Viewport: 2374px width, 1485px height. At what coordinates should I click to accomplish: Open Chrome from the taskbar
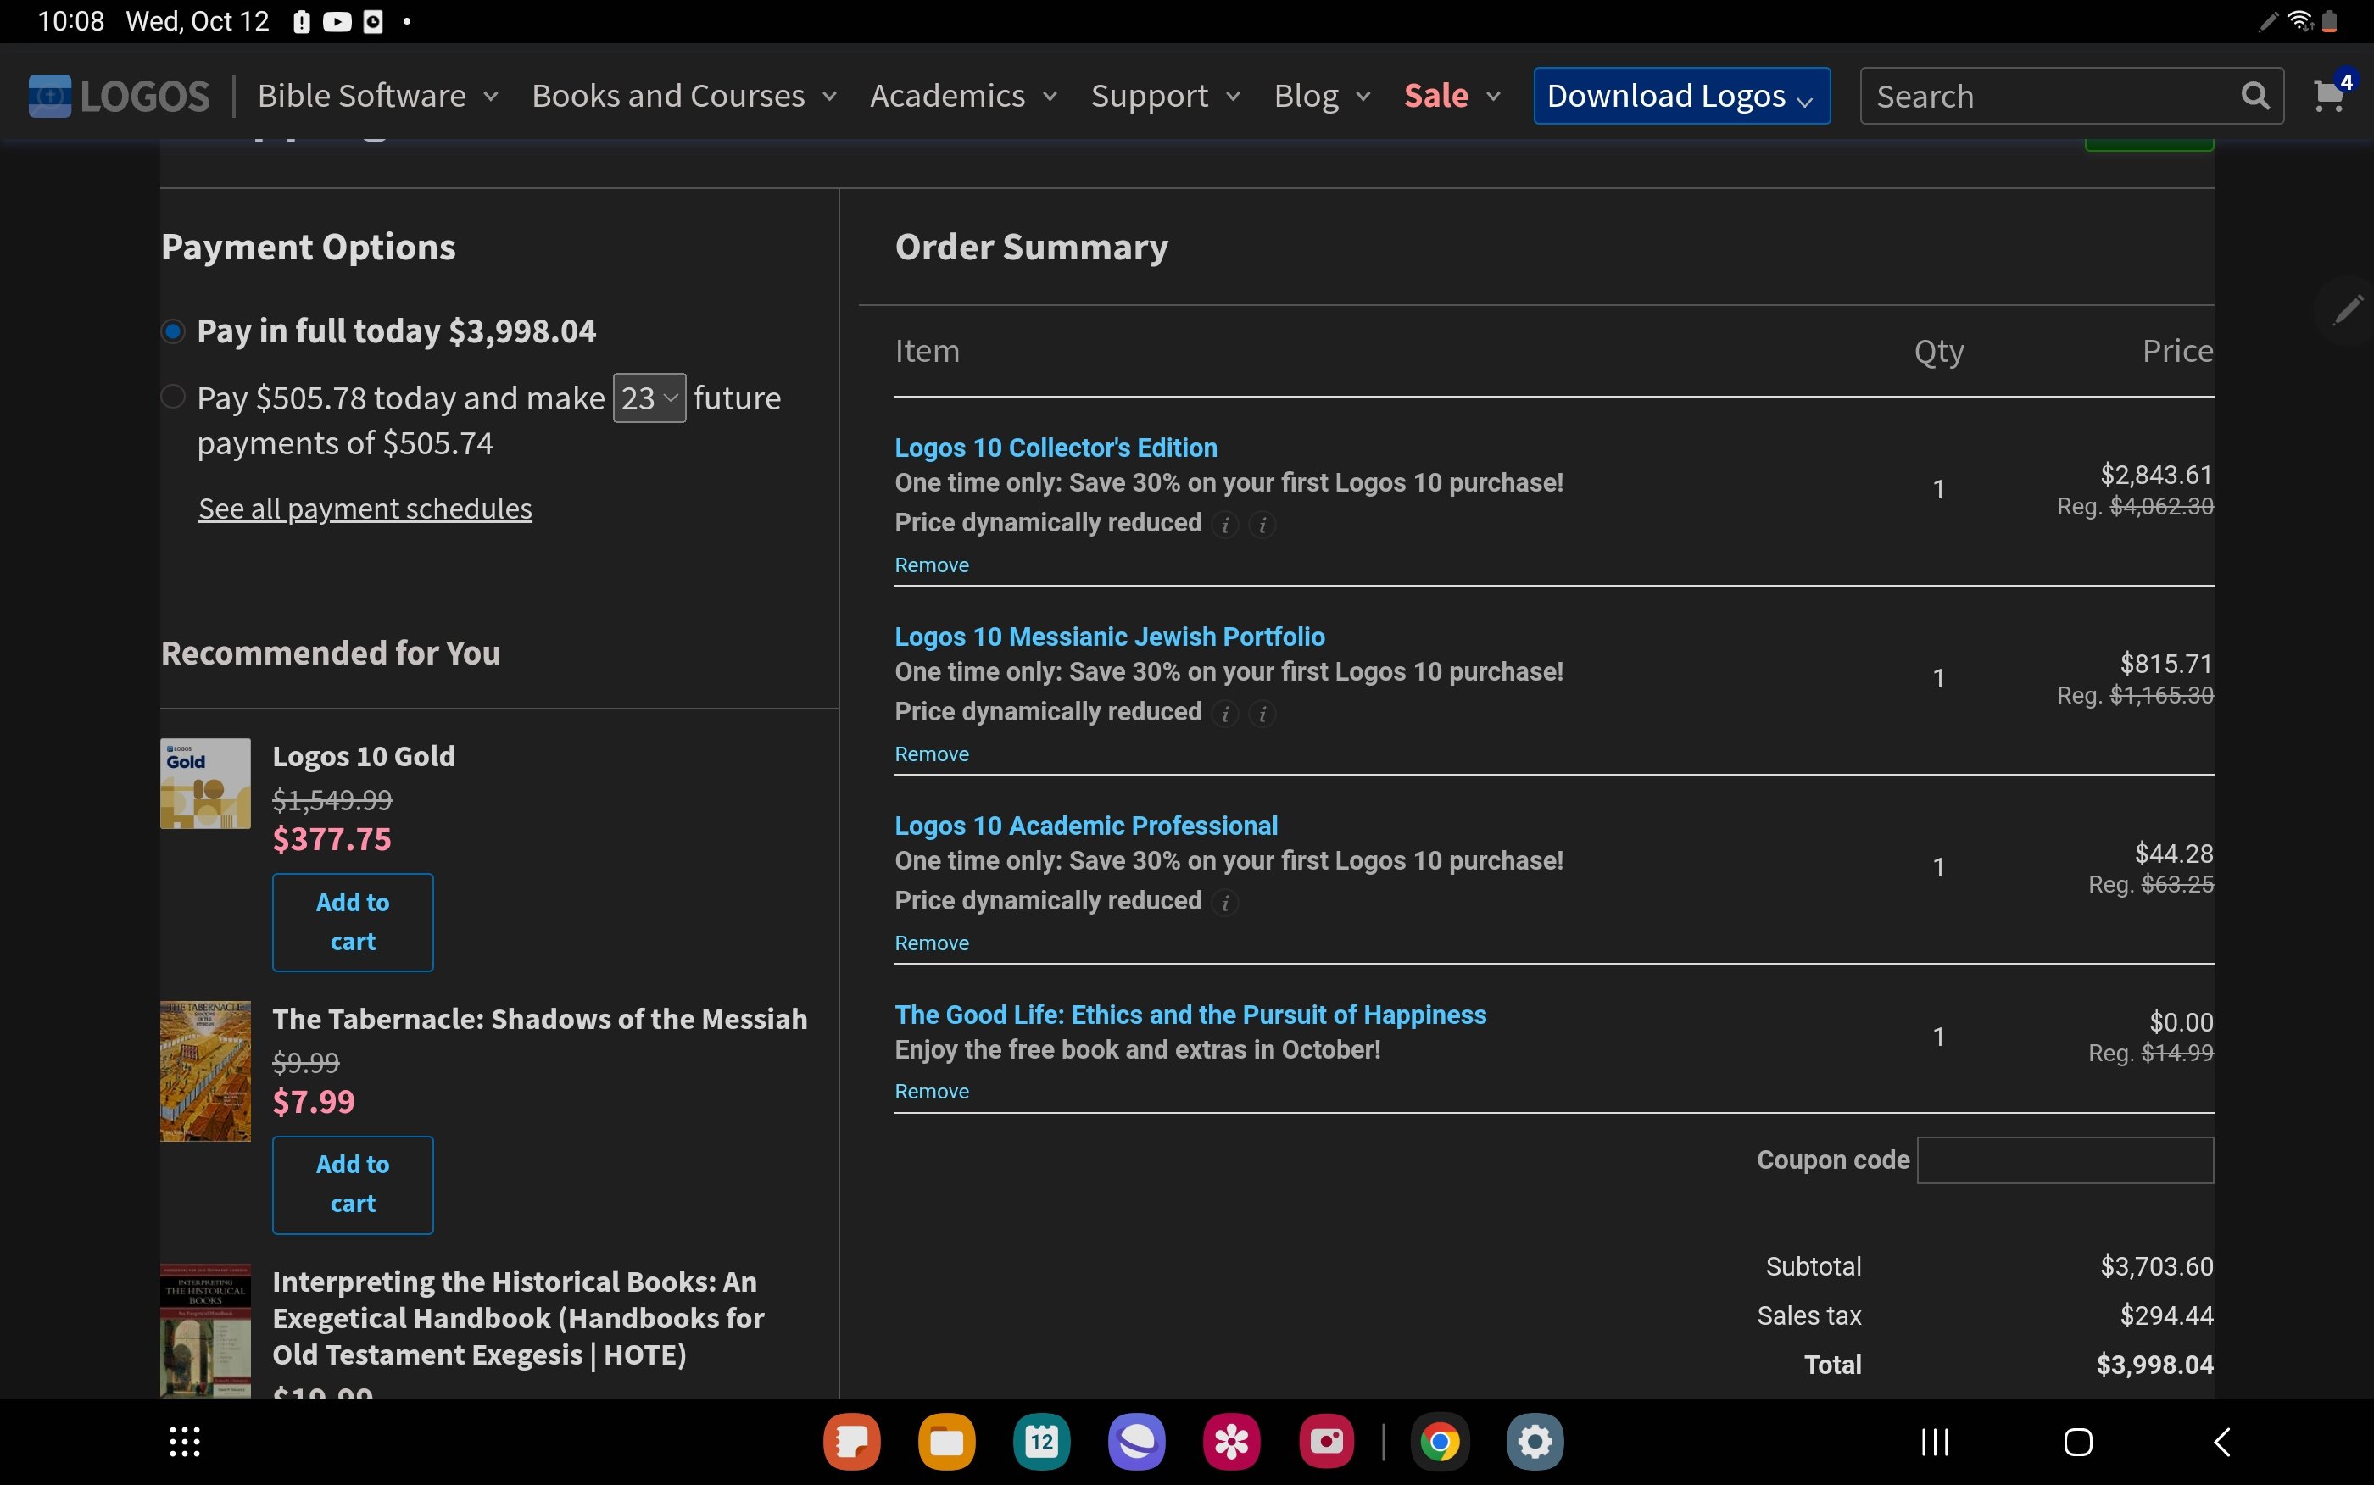pos(1440,1442)
